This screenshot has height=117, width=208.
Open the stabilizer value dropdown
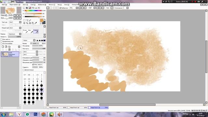click(x=127, y=8)
